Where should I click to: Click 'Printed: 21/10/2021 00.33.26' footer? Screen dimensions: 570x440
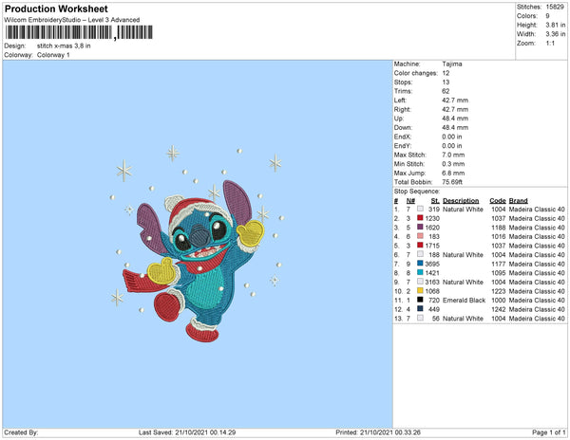(x=378, y=432)
